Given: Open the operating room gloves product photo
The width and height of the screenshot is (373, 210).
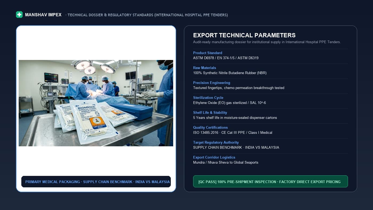Looking at the screenshot, I should (x=96, y=103).
